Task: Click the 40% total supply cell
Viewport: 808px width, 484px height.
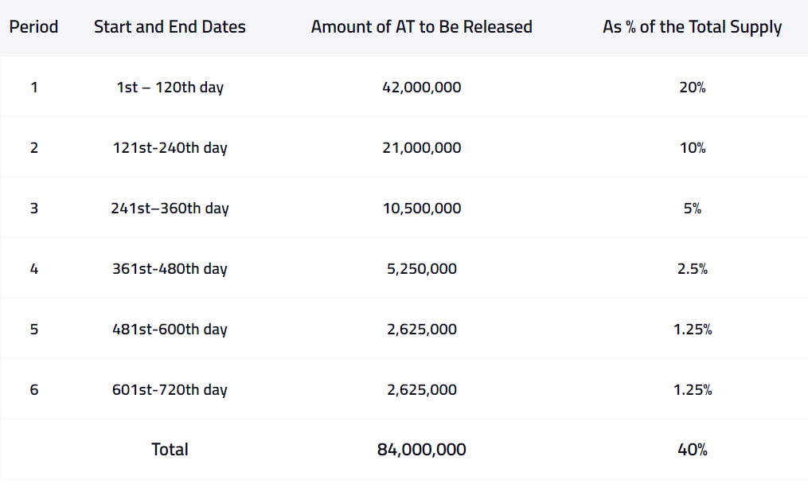Action: tap(692, 450)
